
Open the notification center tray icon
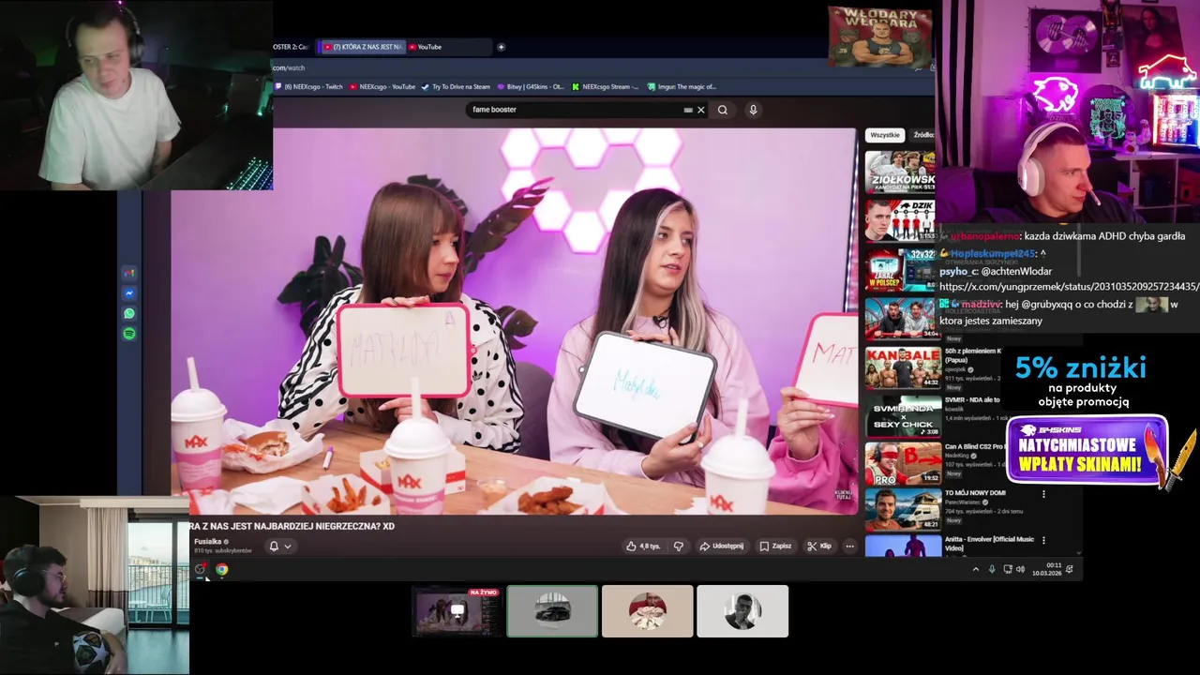point(1070,569)
